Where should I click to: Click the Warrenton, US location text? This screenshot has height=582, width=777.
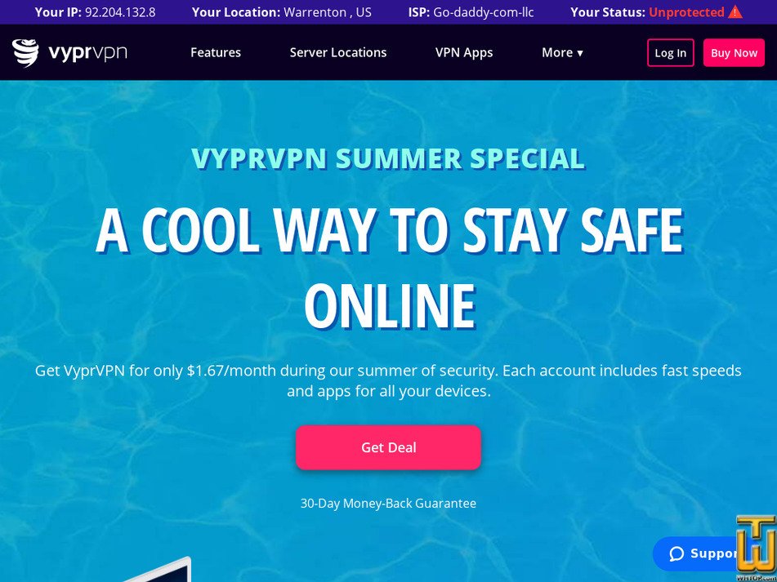(328, 12)
